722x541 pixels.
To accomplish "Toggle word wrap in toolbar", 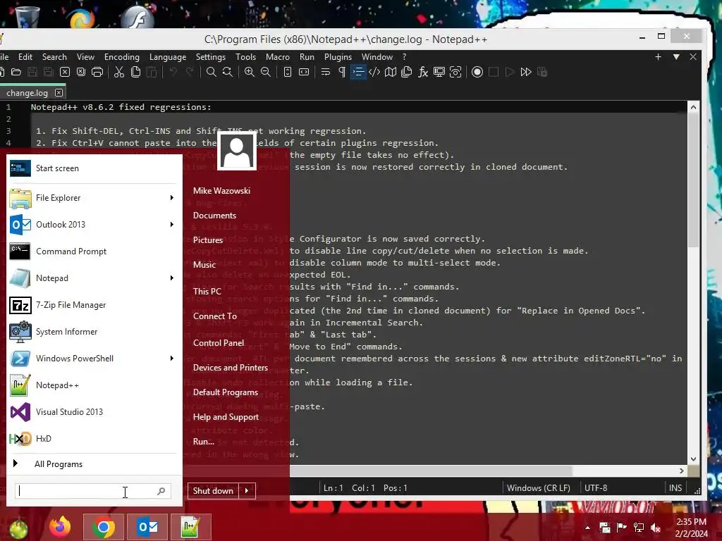I will [326, 73].
